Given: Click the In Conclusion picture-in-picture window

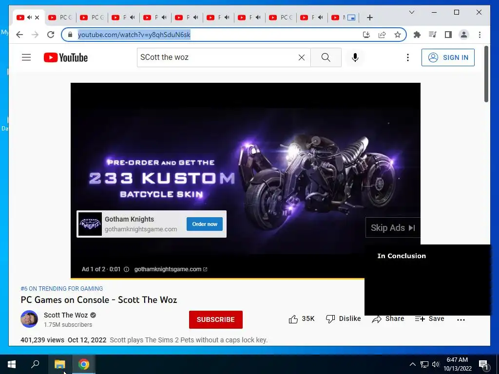Looking at the screenshot, I should pyautogui.click(x=427, y=280).
